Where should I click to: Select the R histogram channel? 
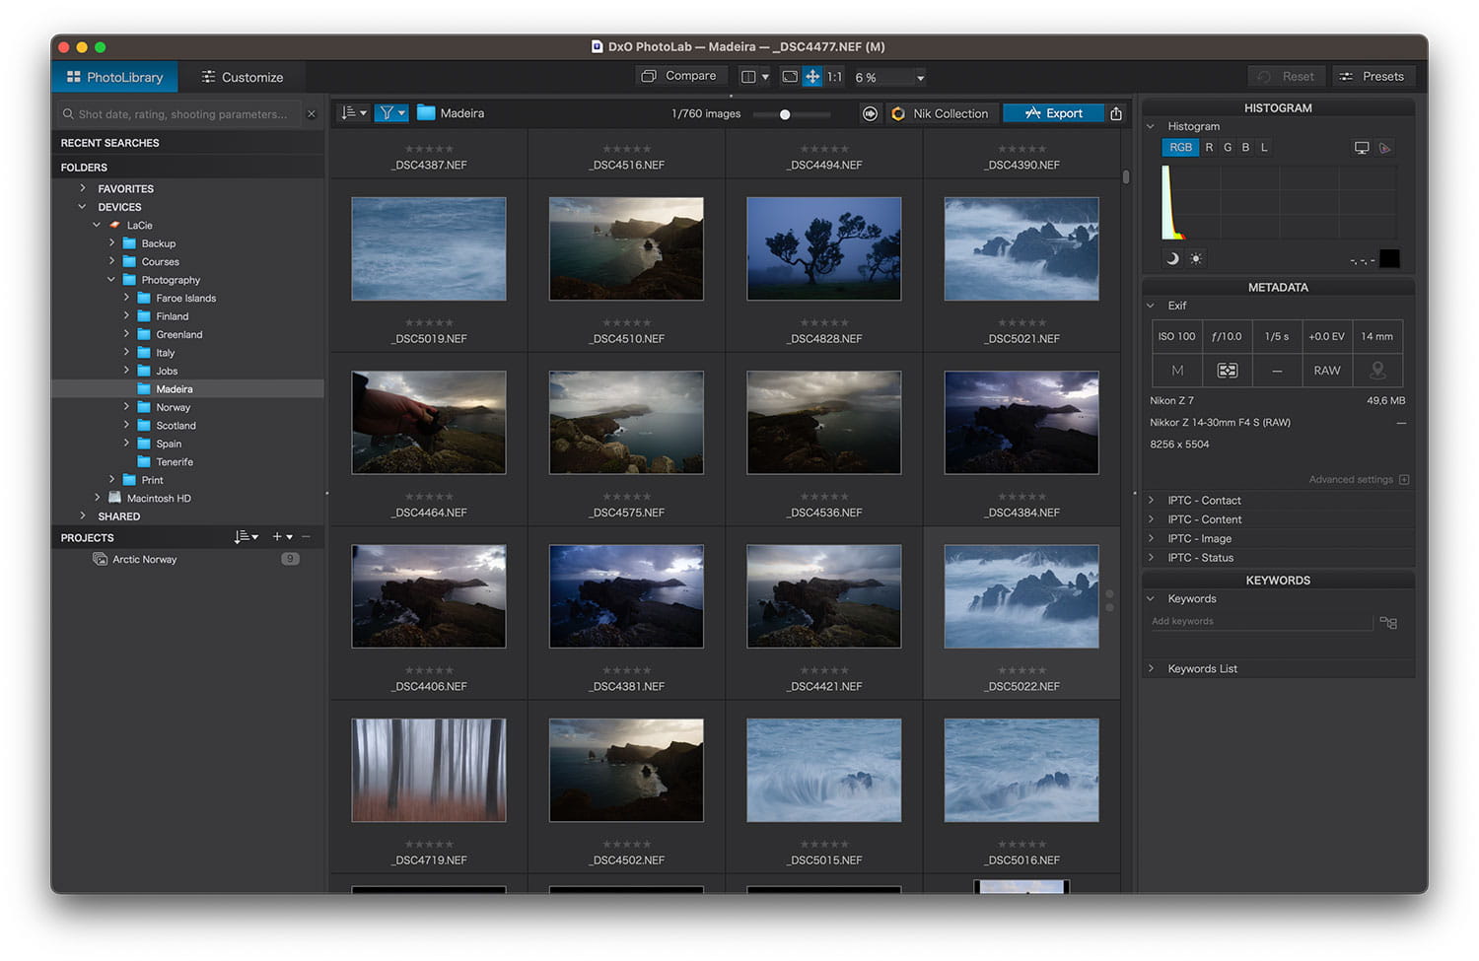[1209, 148]
